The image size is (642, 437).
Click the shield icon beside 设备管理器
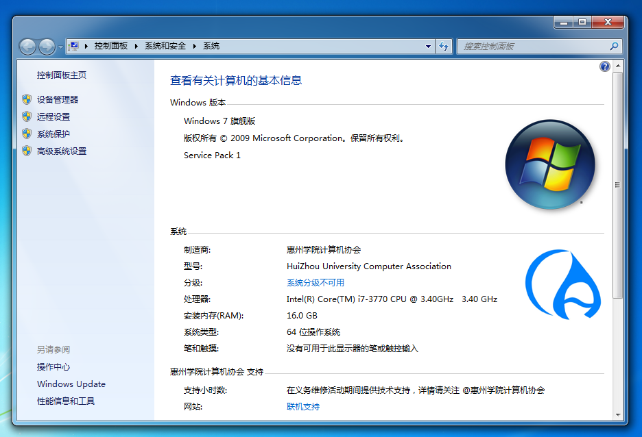pos(27,99)
